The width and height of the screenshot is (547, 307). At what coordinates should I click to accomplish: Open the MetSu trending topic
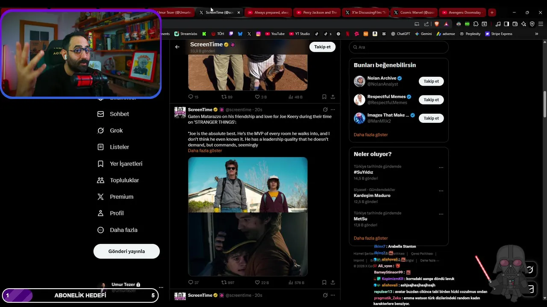360,219
